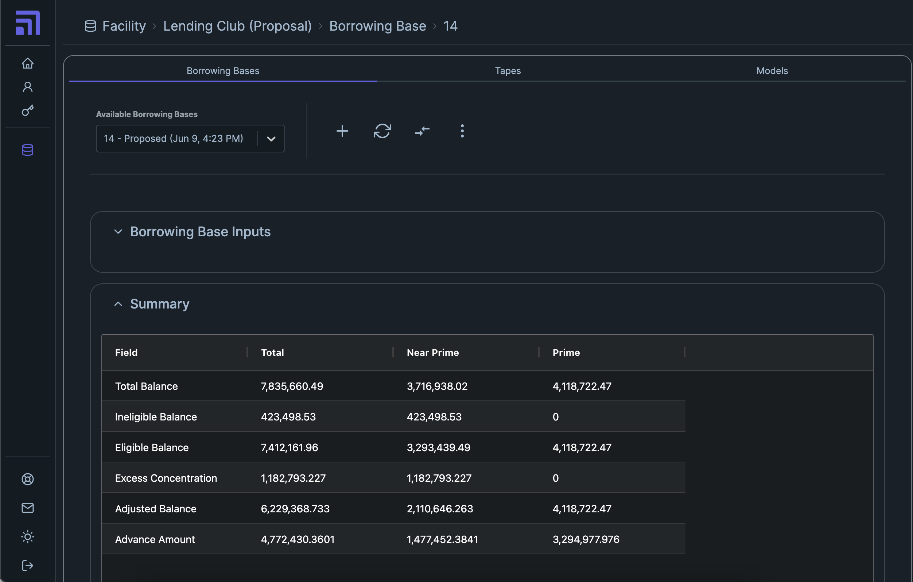This screenshot has width=913, height=582.
Task: Click the Near Prime column header
Action: tap(432, 353)
